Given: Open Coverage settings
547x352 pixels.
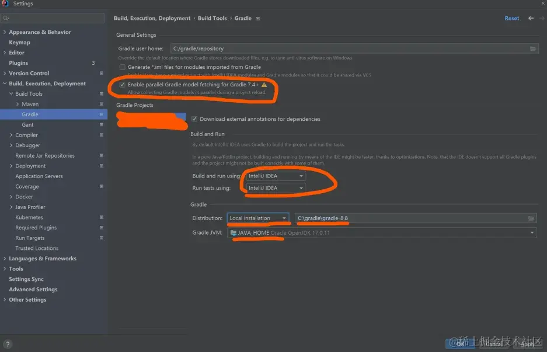Looking at the screenshot, I should point(27,186).
